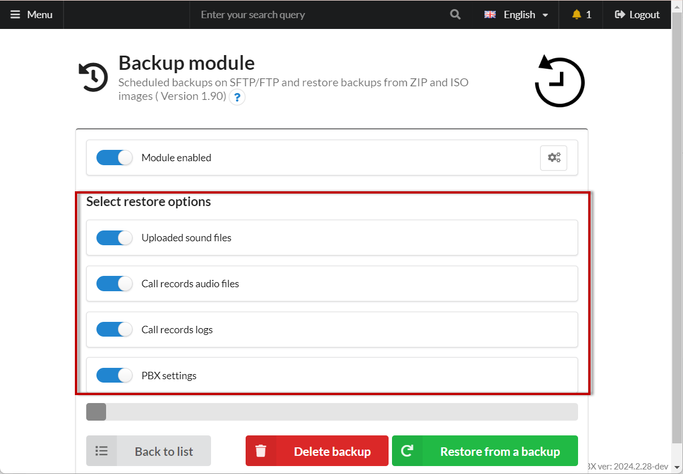This screenshot has height=474, width=683.
Task: Turn off Call records logs toggle
Action: tap(114, 330)
